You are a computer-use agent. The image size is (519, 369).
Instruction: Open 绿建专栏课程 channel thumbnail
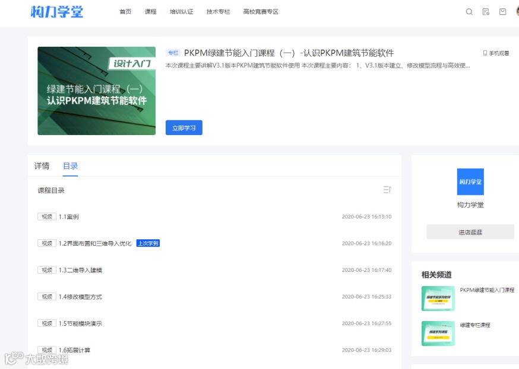[438, 333]
